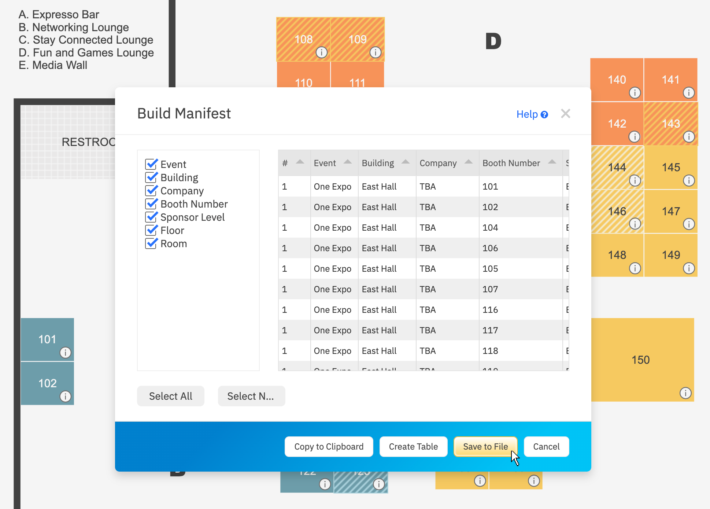Open info for booth 143
Image resolution: width=710 pixels, height=509 pixels.
(689, 138)
